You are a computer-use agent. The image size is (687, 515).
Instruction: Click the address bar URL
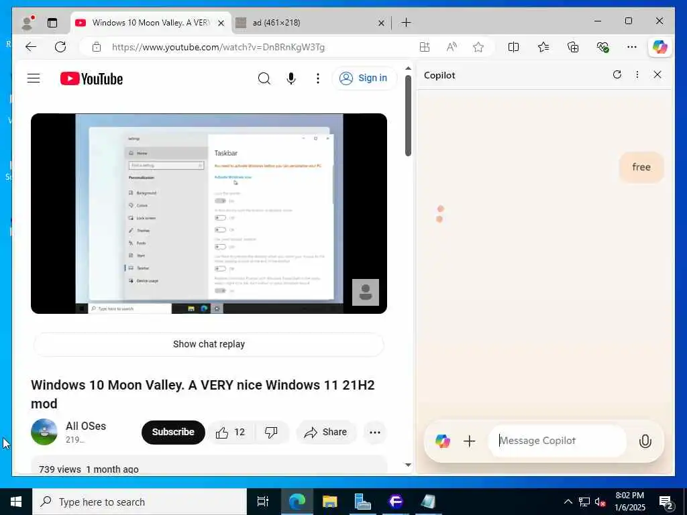218,47
